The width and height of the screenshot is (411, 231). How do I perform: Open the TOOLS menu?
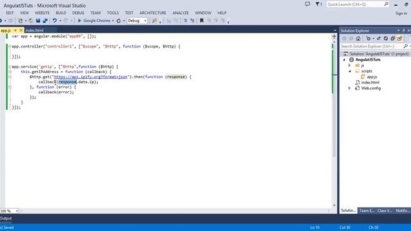tap(113, 13)
